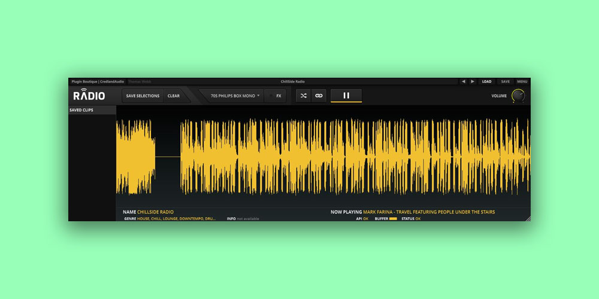Screen dimensions: 599x299
Task: Click in the yellow audio waveform
Action: [x=323, y=156]
